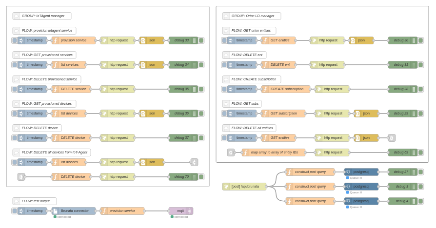The image size is (436, 228).
Task: Select comment 'FLOW: GET subs'
Action: (242, 104)
